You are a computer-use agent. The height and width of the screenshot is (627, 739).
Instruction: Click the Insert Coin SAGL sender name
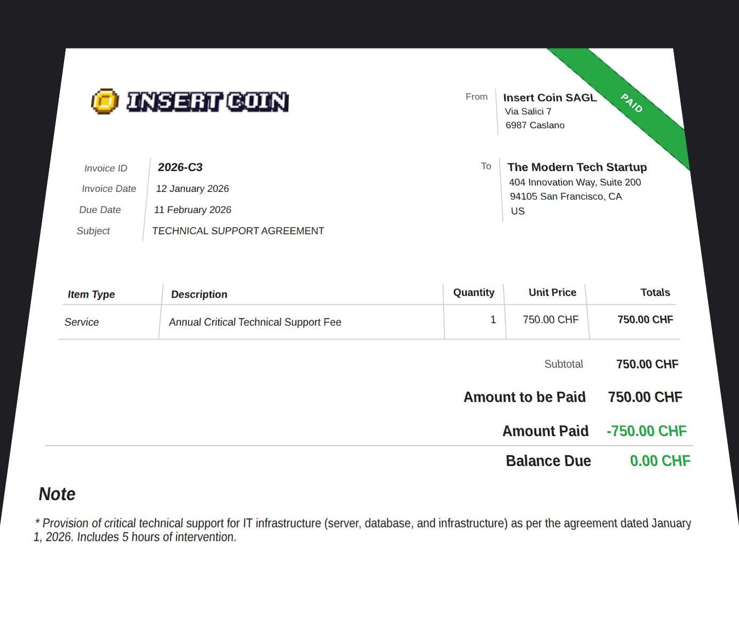coord(550,98)
